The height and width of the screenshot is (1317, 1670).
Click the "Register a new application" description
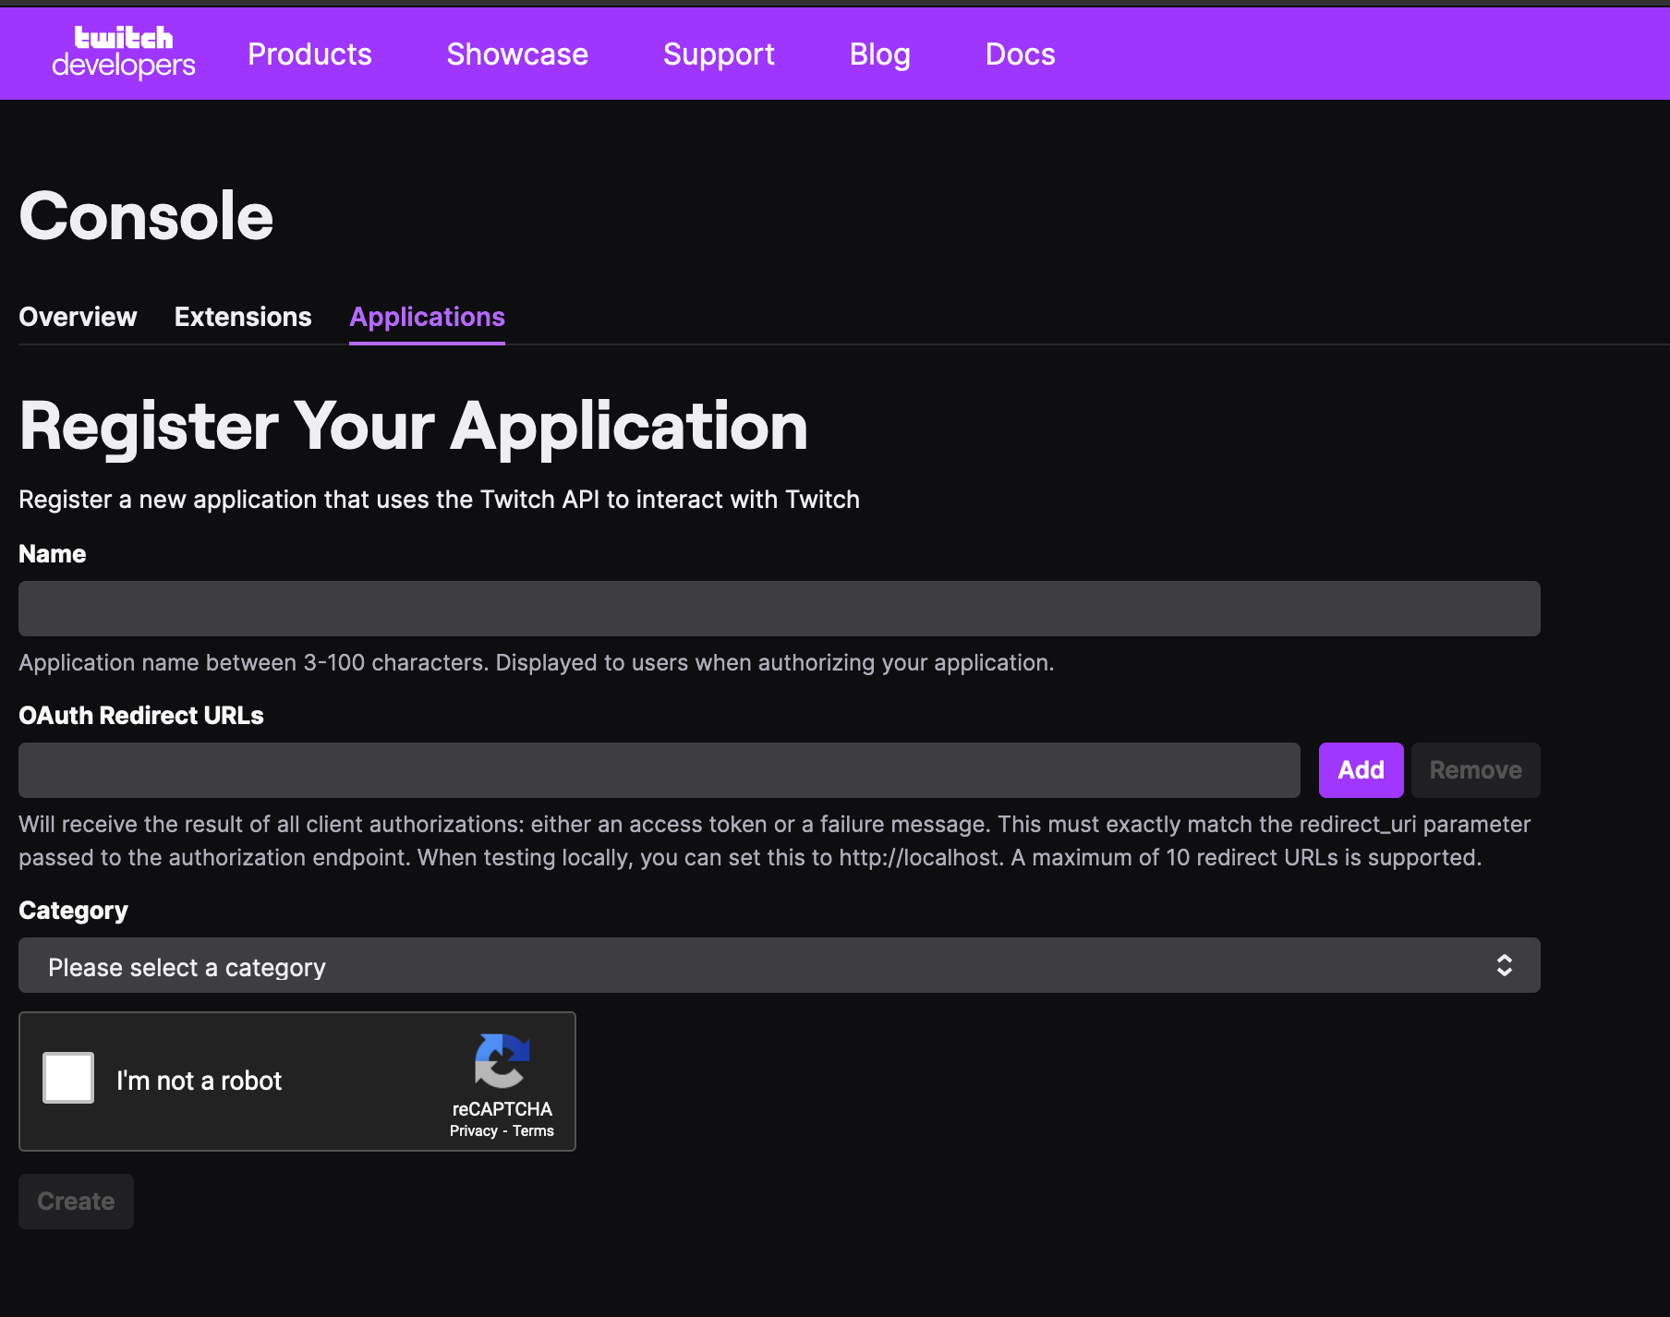439,500
